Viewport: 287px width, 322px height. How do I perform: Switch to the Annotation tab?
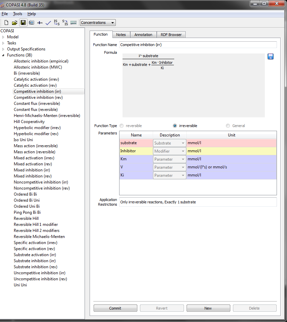(x=143, y=35)
